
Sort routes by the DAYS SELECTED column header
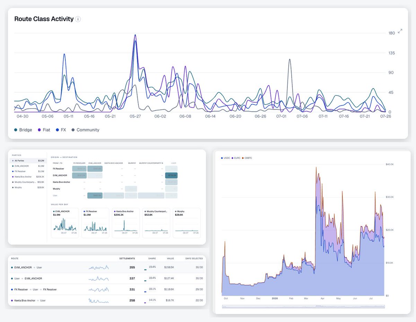pyautogui.click(x=194, y=259)
